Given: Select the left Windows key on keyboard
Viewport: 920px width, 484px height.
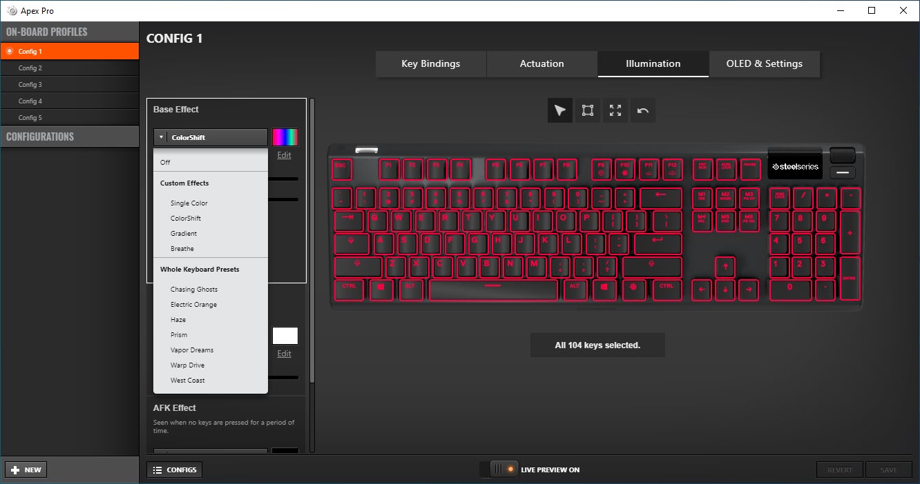Looking at the screenshot, I should tap(380, 290).
